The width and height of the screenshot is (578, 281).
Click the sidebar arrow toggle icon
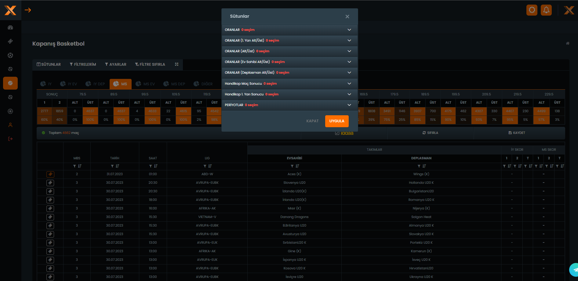tap(28, 10)
